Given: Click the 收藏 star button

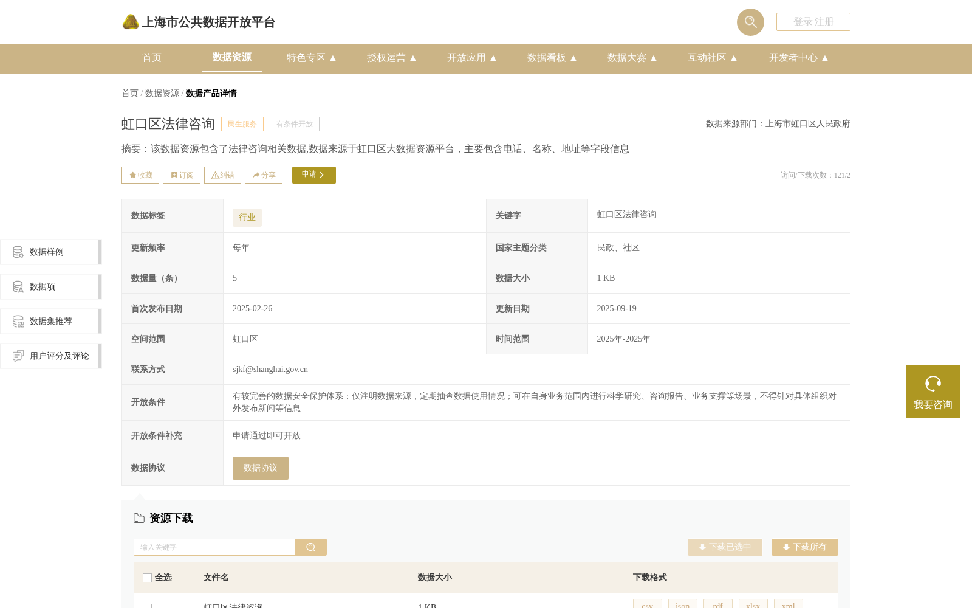Looking at the screenshot, I should click(140, 175).
